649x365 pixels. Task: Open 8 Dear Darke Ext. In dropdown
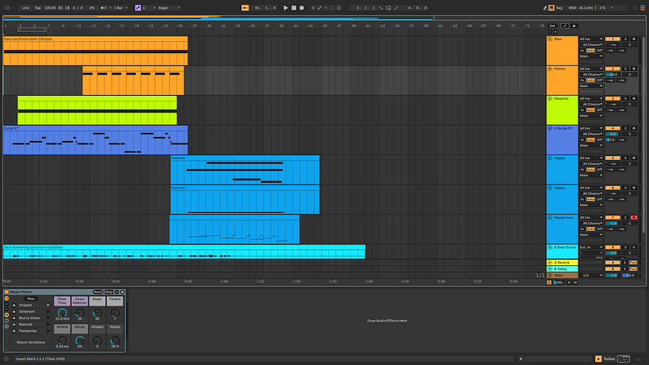click(x=591, y=247)
